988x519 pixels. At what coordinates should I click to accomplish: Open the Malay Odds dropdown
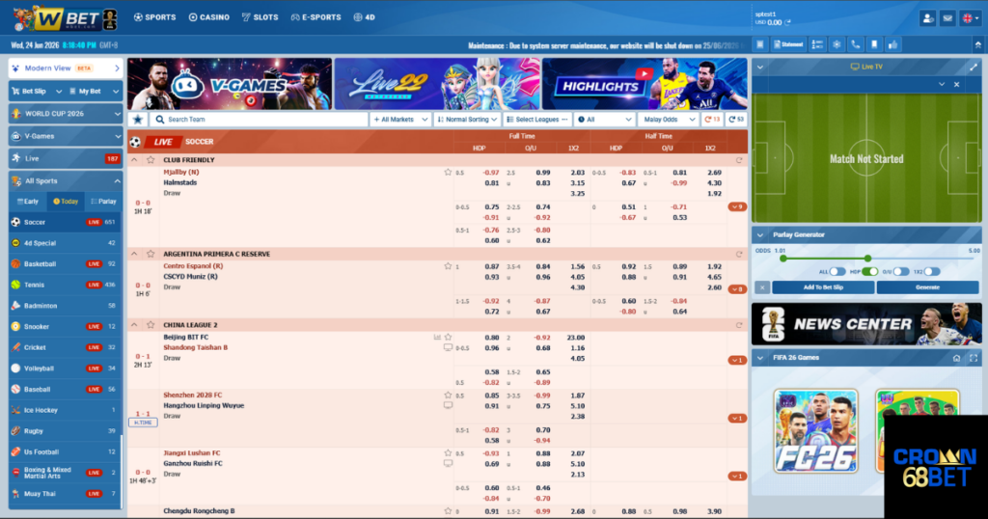click(668, 119)
